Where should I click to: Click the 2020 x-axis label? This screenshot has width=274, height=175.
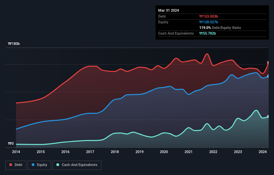[164, 152]
